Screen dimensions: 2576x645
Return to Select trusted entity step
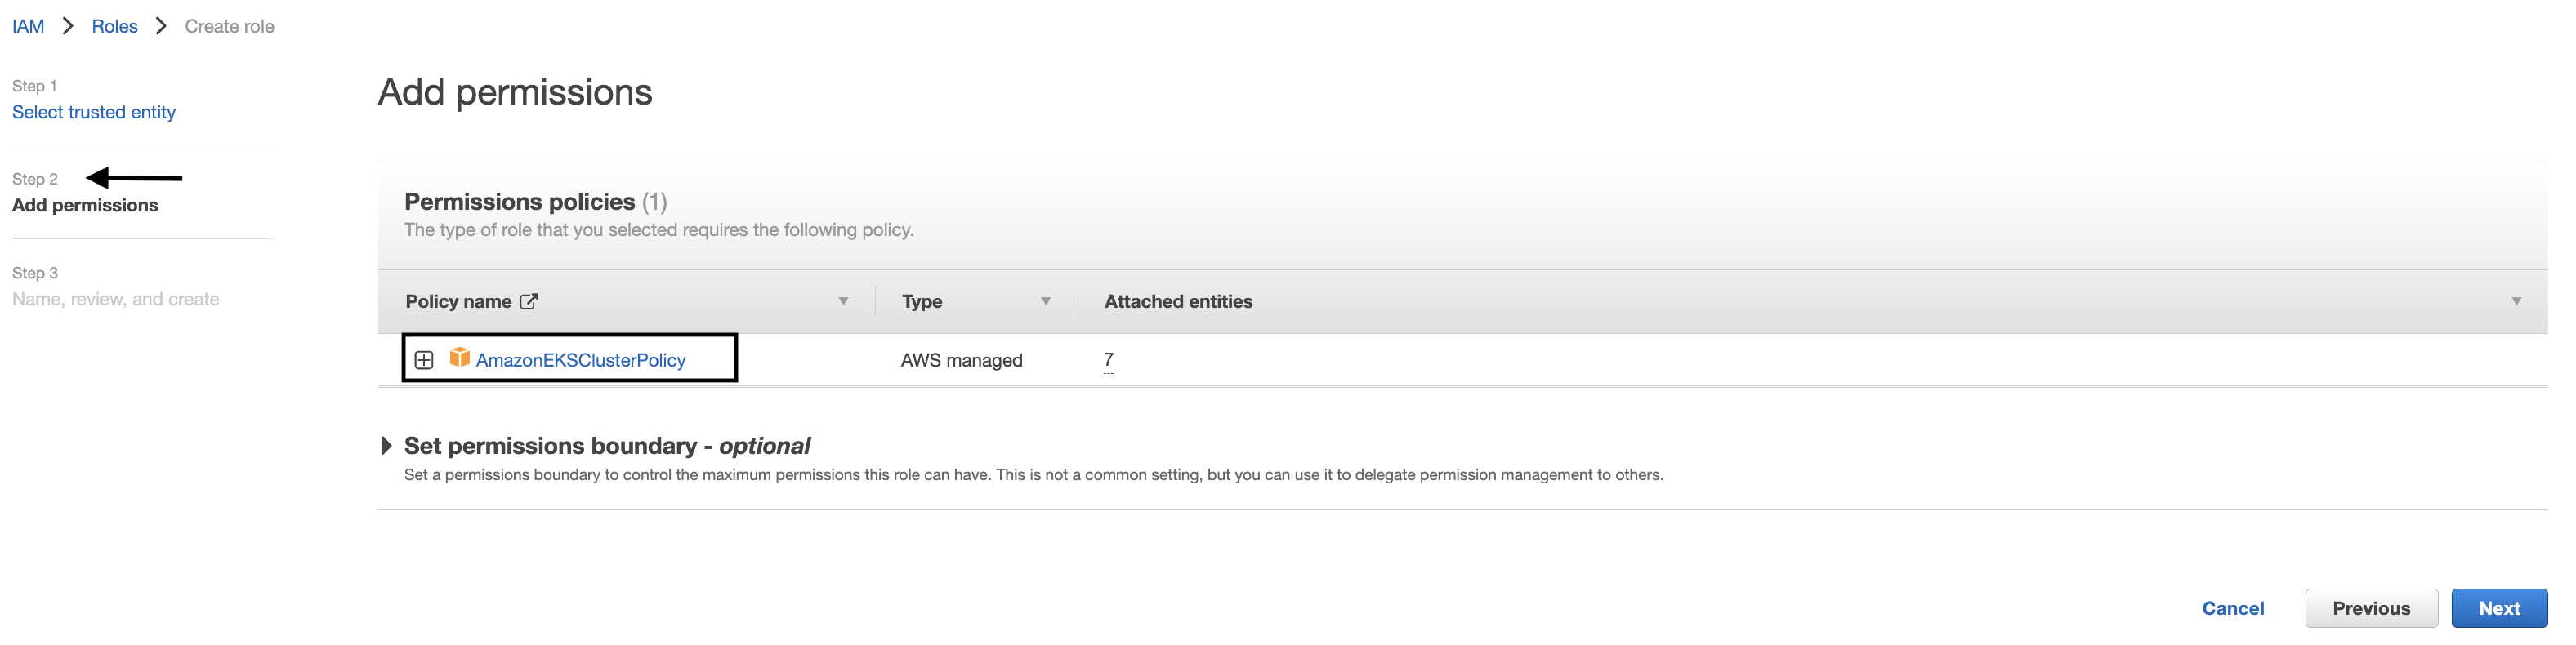tap(94, 112)
